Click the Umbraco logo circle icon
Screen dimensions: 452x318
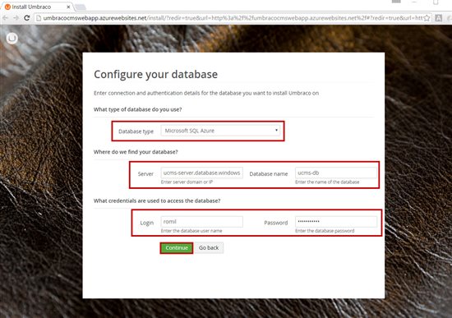(12, 39)
